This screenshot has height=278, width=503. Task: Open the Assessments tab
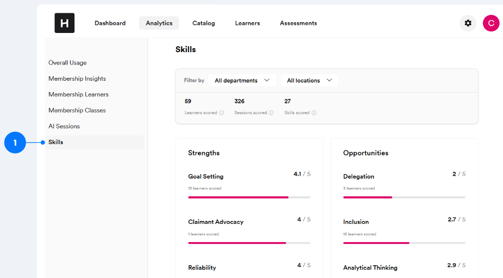click(x=298, y=23)
